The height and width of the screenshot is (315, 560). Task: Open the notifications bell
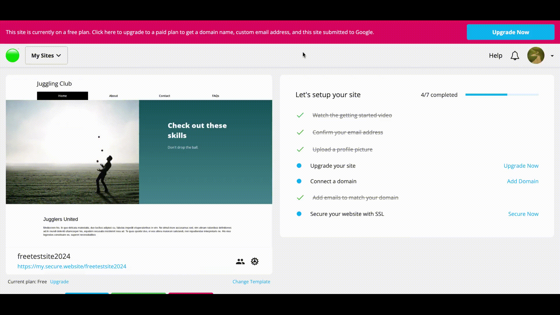click(x=515, y=56)
